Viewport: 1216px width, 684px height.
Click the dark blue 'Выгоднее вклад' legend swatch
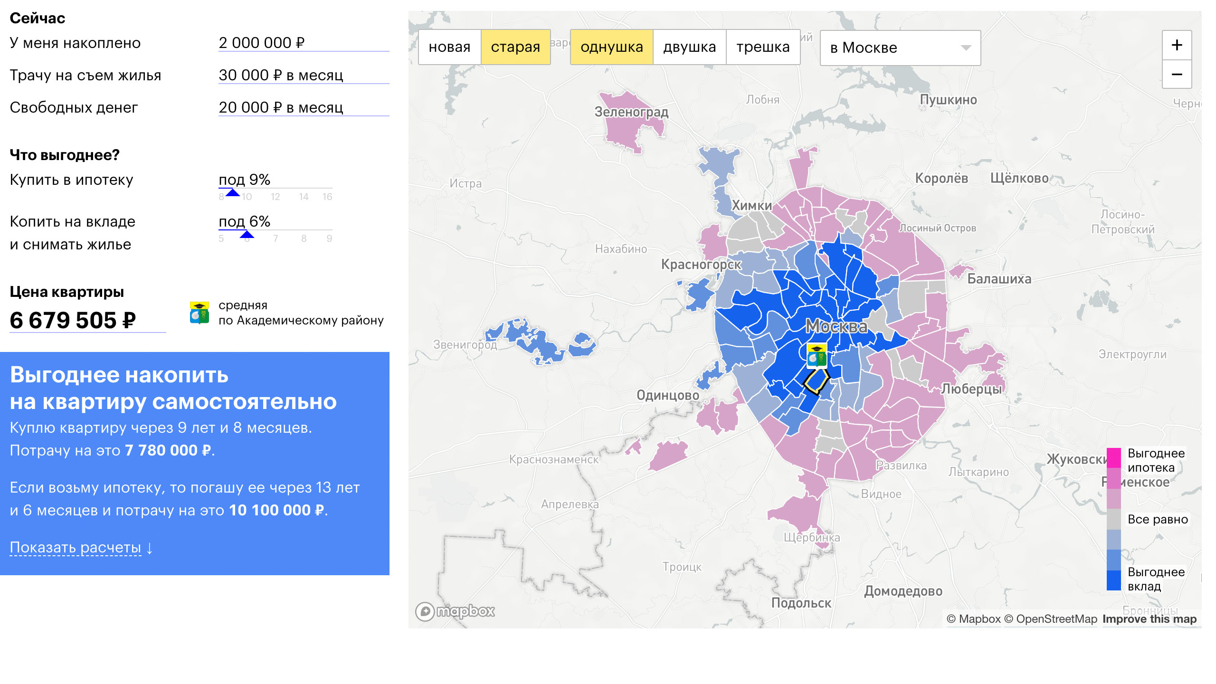point(1114,580)
